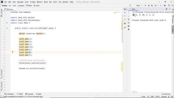Click the Run panel down arrow
The width and height of the screenshot is (174, 98).
point(129,16)
